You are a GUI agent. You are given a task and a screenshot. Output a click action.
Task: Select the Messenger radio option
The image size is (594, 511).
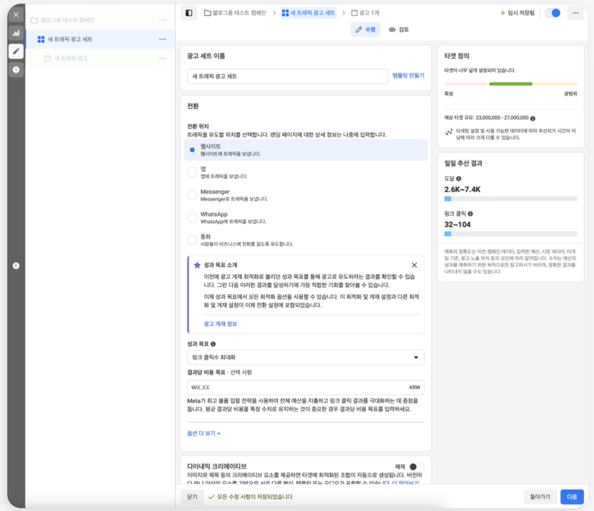(192, 195)
